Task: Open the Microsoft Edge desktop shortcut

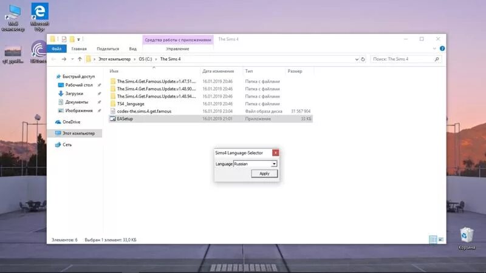Action: click(x=39, y=16)
